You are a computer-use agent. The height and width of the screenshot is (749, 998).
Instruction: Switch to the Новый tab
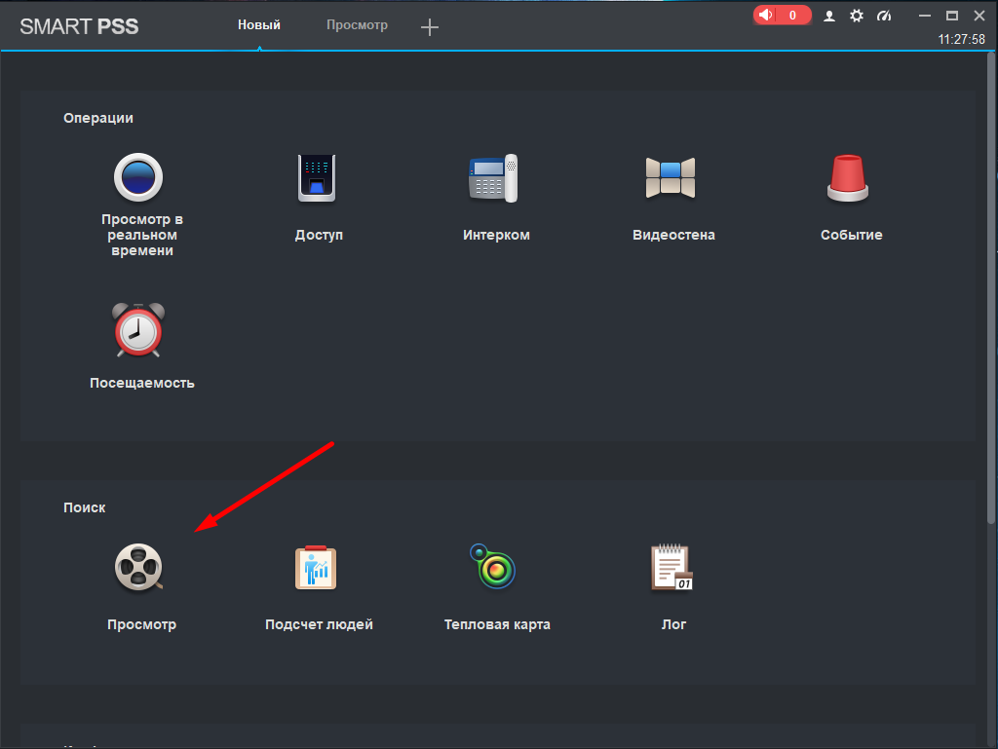pos(259,24)
